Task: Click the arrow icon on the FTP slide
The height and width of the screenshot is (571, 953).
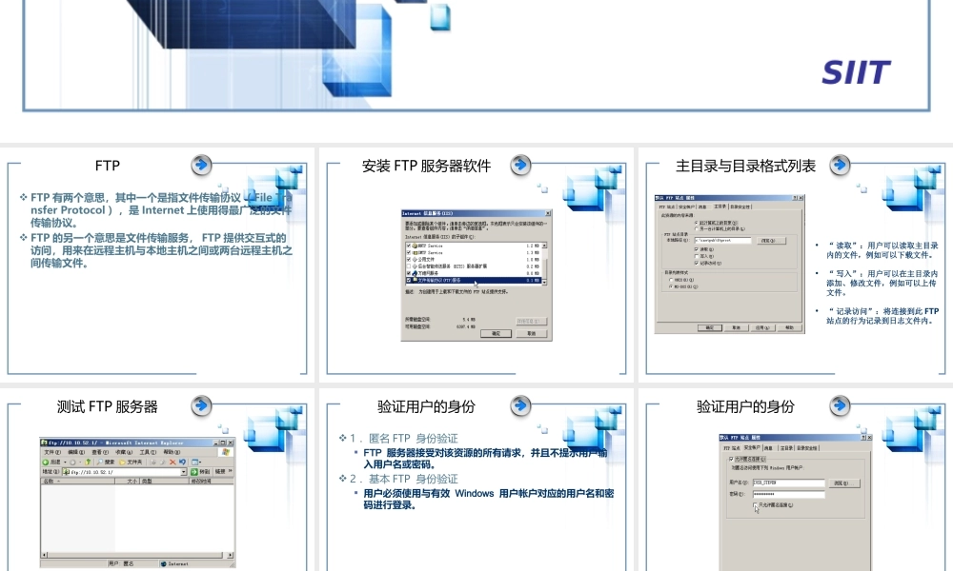Action: (201, 165)
